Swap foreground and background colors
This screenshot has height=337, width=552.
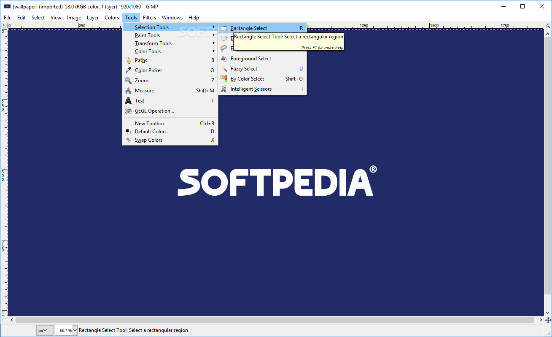(170, 140)
